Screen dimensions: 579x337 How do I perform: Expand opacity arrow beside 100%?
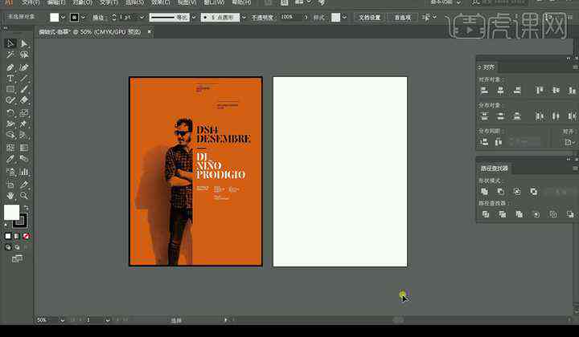(306, 18)
